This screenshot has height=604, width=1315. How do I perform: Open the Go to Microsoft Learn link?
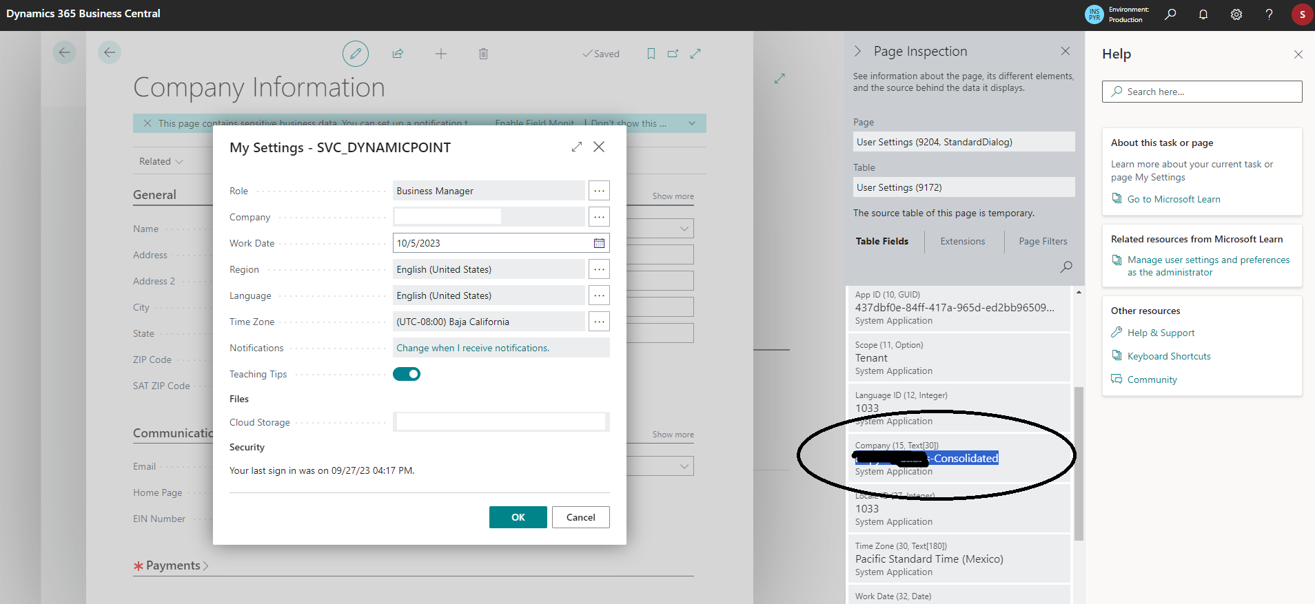point(1174,199)
